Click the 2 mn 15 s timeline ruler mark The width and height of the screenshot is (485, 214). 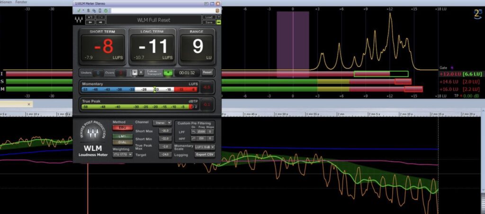click(438, 114)
